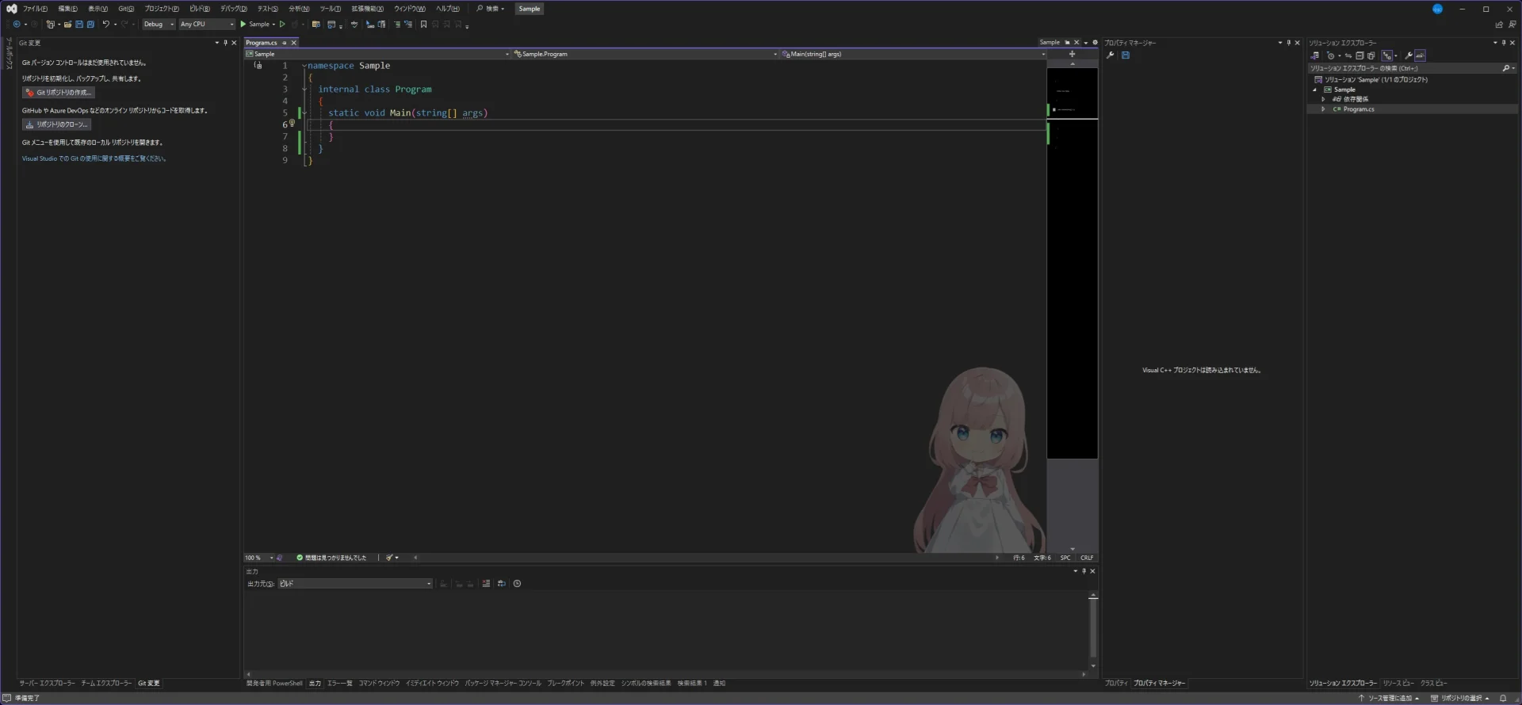Click wrench icon in Property Manager panel
Image resolution: width=1522 pixels, height=705 pixels.
(1111, 55)
